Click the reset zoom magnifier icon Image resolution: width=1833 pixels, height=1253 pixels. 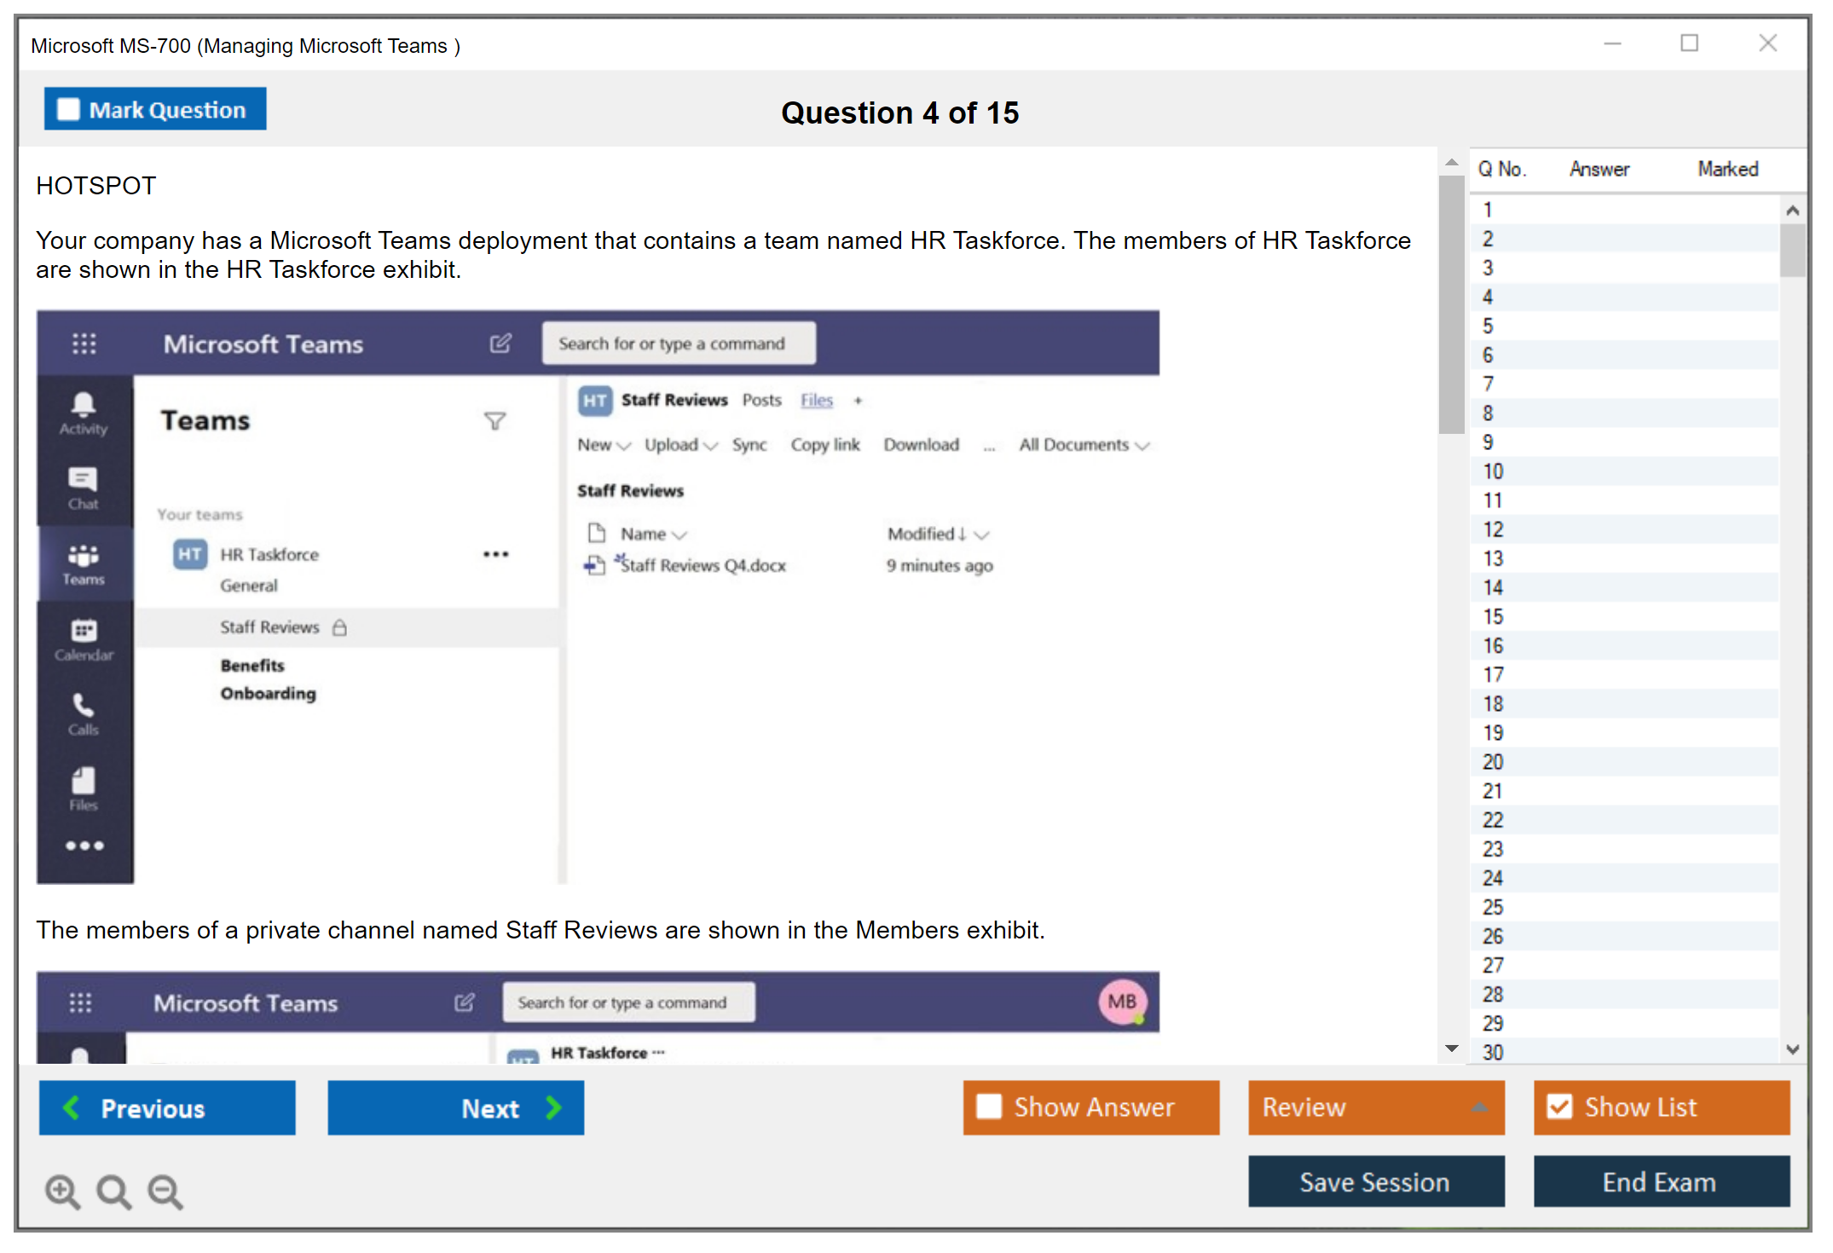[x=113, y=1191]
